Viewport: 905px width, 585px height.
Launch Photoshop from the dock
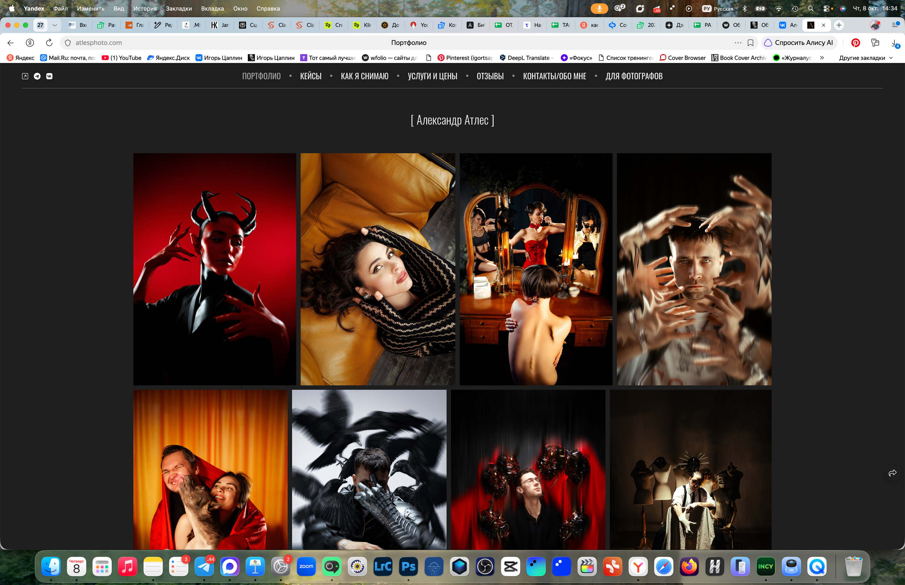[x=408, y=567]
